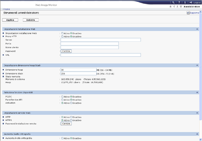Viewport: 202px width, 141px height.
Task: Click the Nome utente input field
Action: [90, 47]
